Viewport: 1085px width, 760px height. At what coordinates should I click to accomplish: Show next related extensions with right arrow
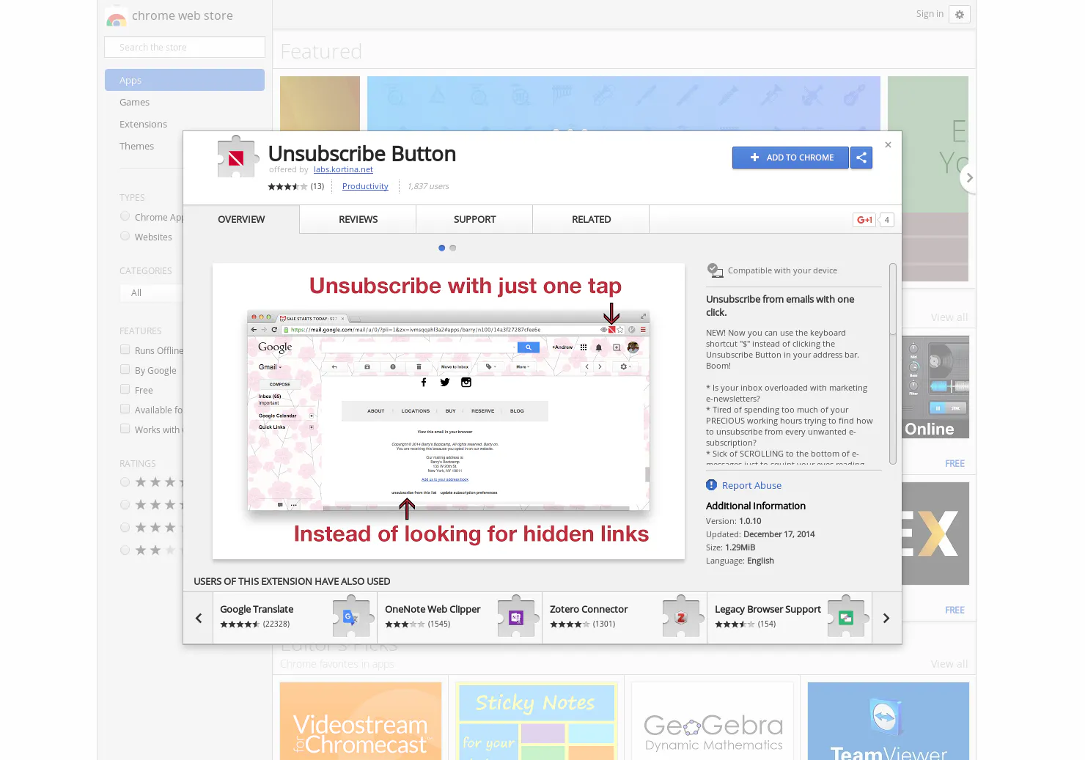tap(886, 619)
